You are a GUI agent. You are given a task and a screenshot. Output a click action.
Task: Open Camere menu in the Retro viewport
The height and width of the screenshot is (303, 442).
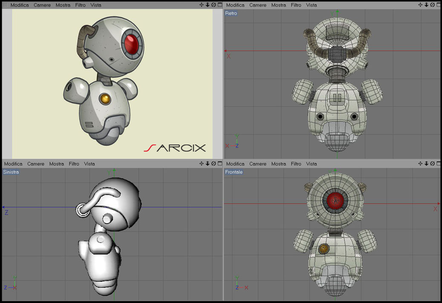(257, 5)
